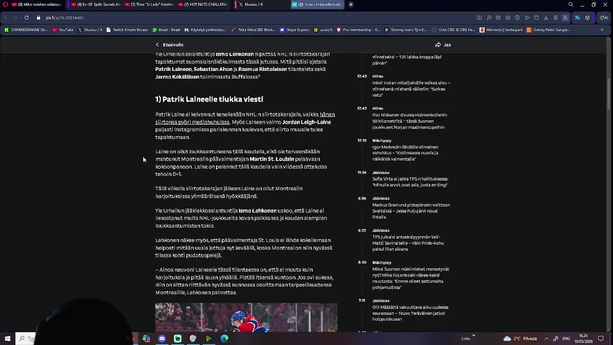Open the reader mode book icon
613x345 pixels.
(479, 18)
